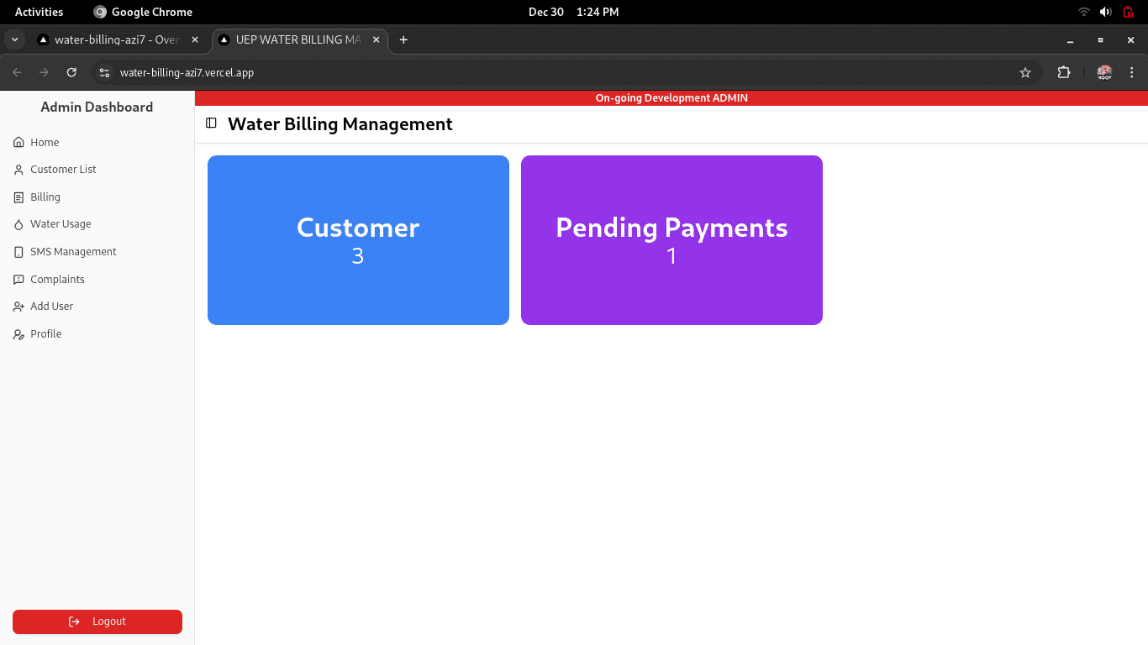
Task: Go forward in browser history
Action: 45,73
